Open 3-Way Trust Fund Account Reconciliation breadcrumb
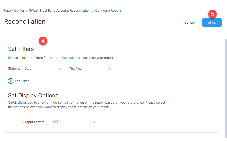Screen dimensions: 227x141 60,11
